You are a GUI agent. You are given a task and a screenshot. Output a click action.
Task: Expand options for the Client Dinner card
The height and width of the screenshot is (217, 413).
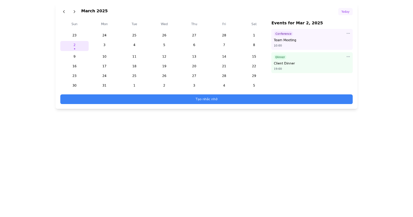tap(348, 56)
